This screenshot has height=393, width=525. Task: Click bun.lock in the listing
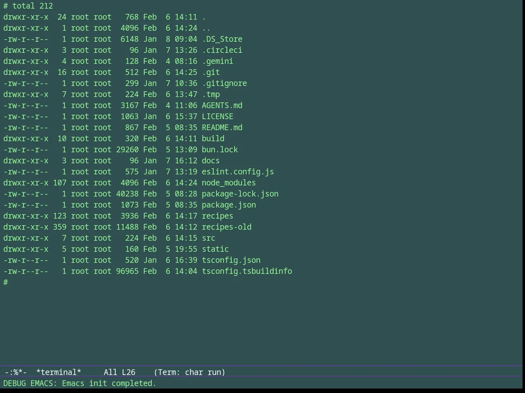[x=220, y=150]
